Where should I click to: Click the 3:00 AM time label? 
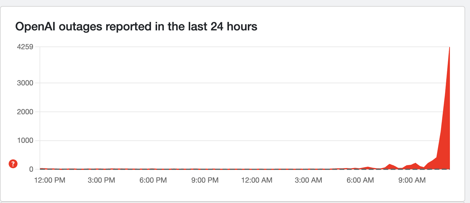click(x=308, y=180)
